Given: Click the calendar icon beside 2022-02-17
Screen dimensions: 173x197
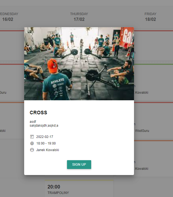Looking at the screenshot, I should (32, 137).
